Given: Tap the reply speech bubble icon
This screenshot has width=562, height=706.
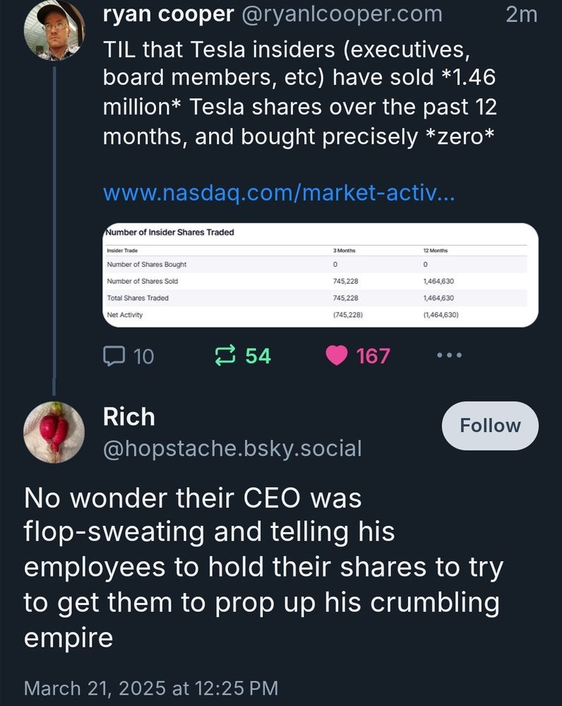Looking at the screenshot, I should click(x=114, y=356).
